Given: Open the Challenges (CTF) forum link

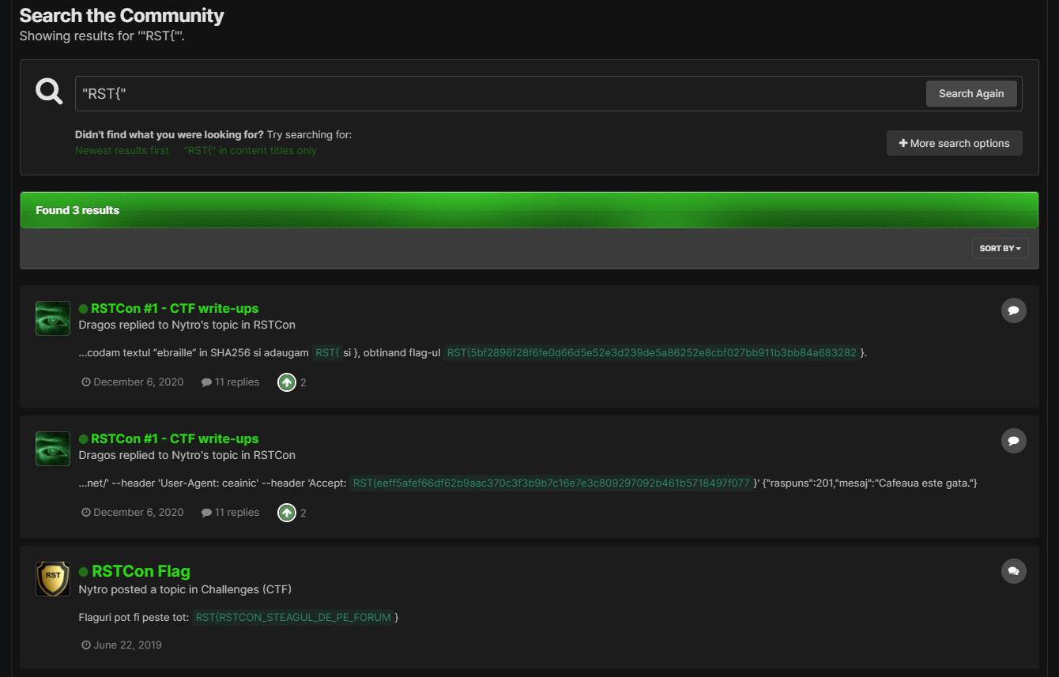Looking at the screenshot, I should (x=247, y=589).
